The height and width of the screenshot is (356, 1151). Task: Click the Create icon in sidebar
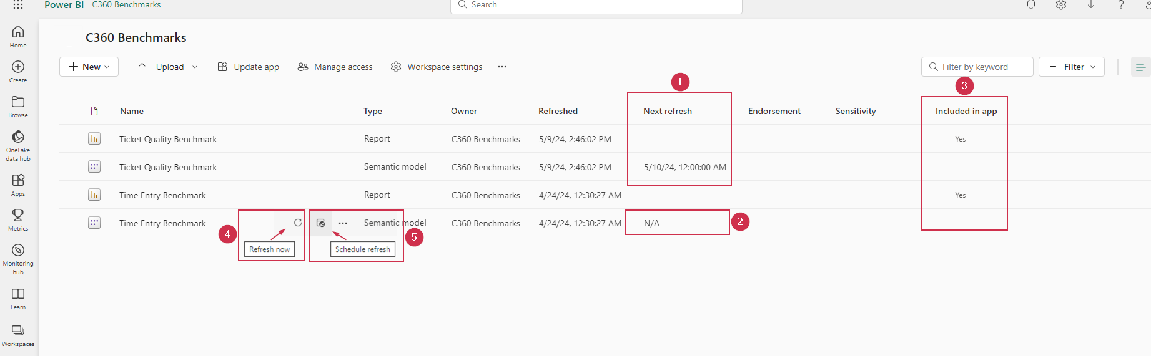pos(18,71)
